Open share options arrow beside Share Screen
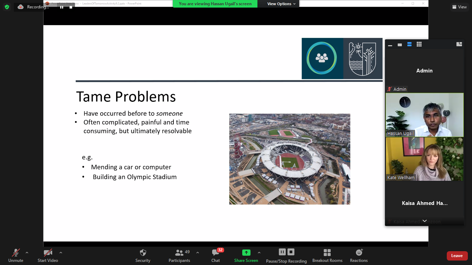This screenshot has width=472, height=265. point(259,253)
